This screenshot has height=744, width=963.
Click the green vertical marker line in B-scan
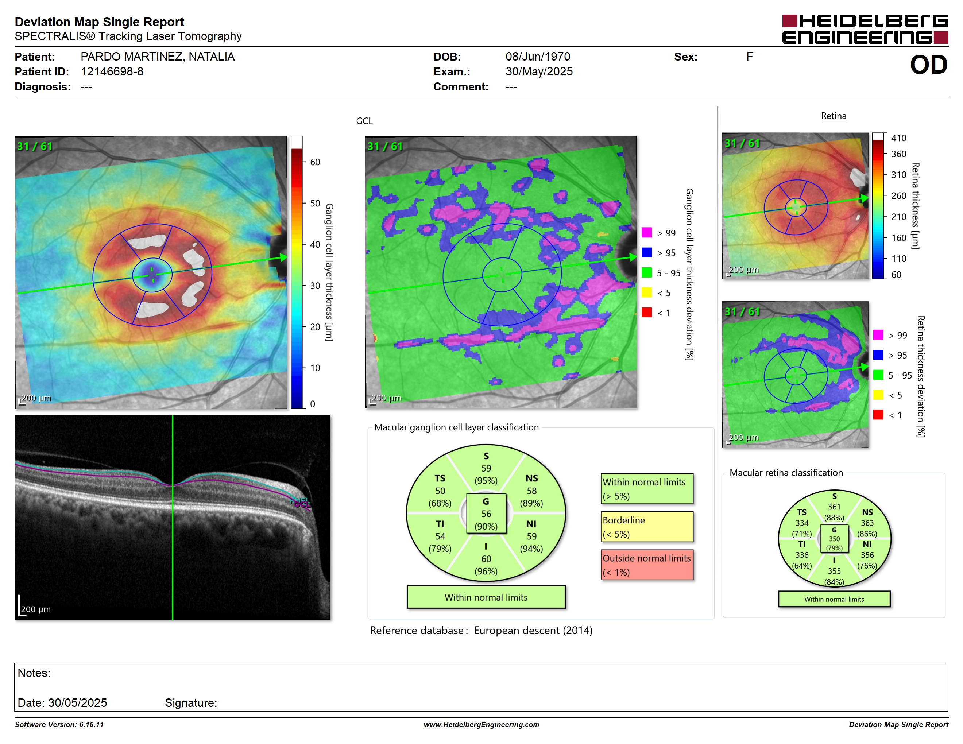click(x=173, y=518)
